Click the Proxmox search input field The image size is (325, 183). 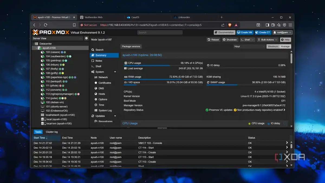click(x=160, y=32)
